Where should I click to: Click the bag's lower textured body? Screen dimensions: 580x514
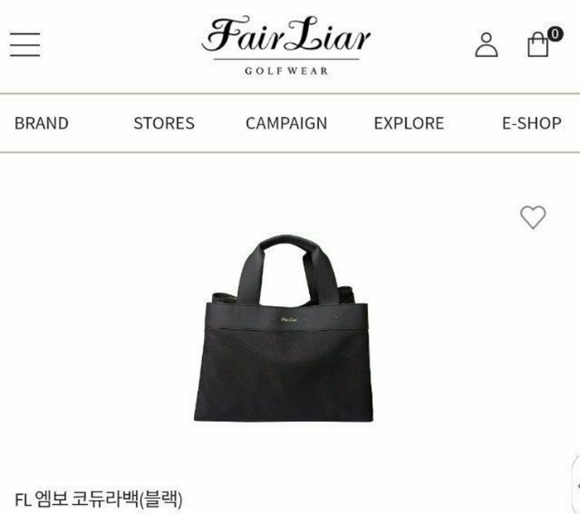[283, 375]
